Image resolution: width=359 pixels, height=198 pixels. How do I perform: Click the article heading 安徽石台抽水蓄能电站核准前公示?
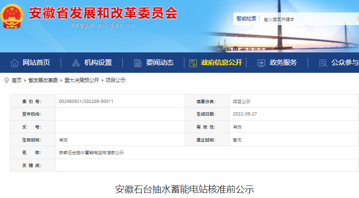tap(184, 190)
